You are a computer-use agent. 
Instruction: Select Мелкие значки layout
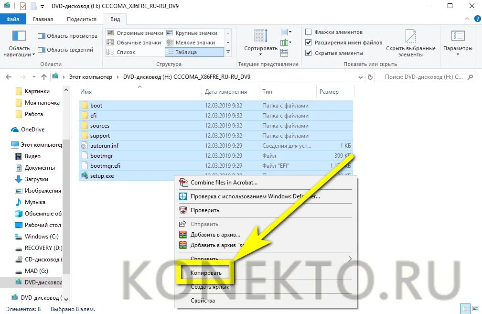tap(191, 43)
